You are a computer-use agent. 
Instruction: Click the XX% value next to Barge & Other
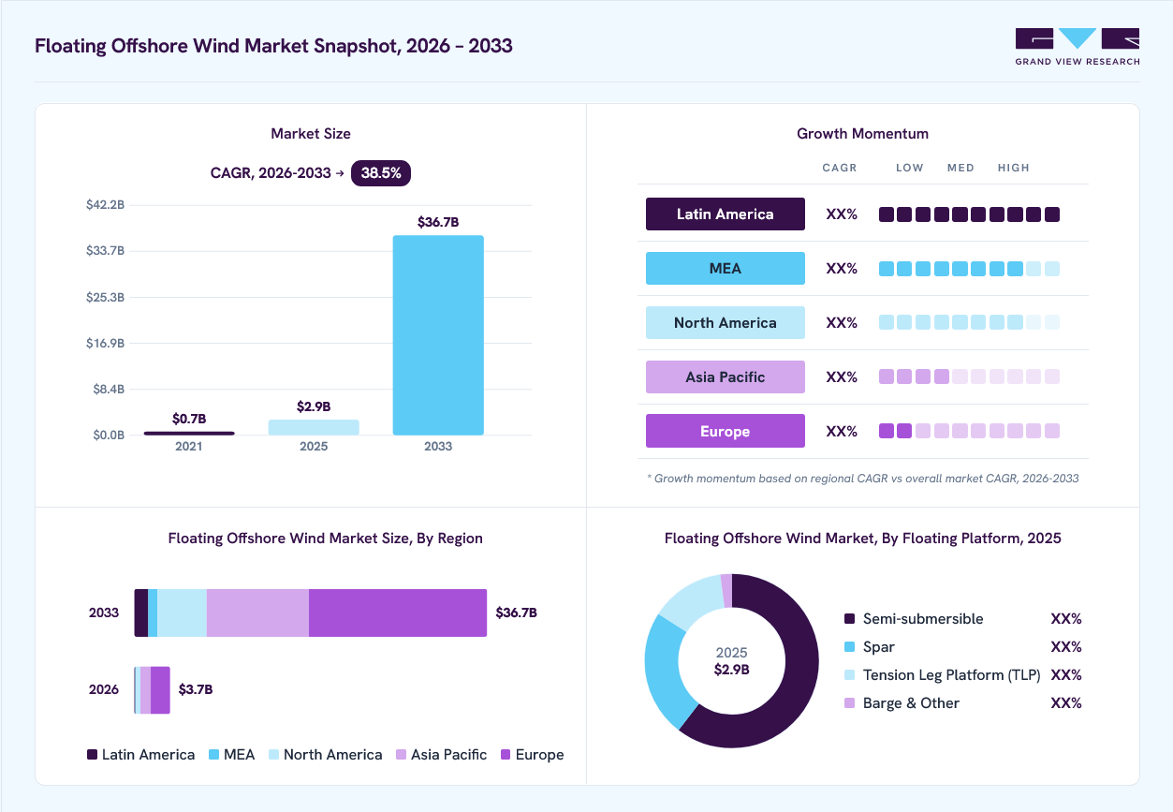(1066, 703)
